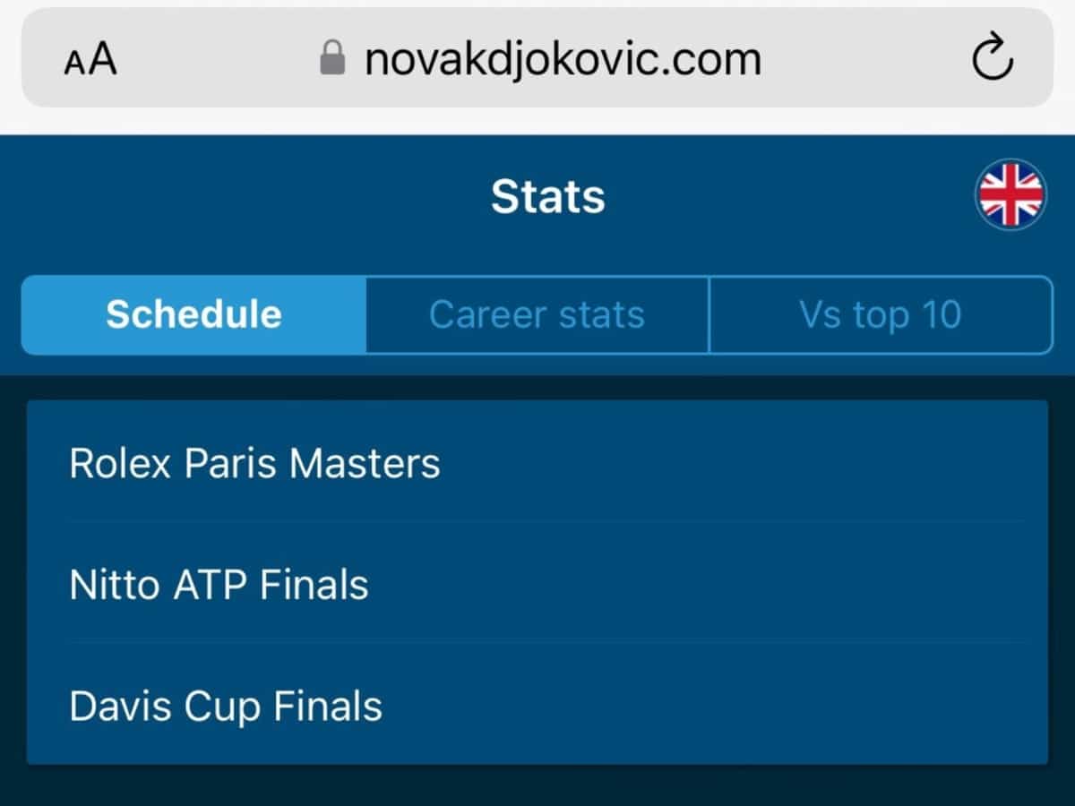Click empty space right of Nitto ATP Finals
Viewport: 1075px width, 806px height.
(x=708, y=584)
